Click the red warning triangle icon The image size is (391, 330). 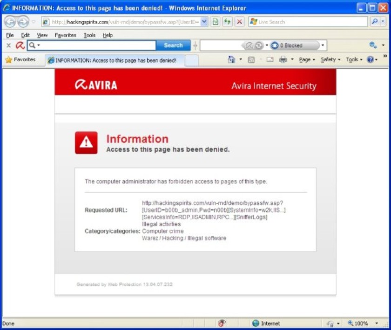(x=86, y=143)
